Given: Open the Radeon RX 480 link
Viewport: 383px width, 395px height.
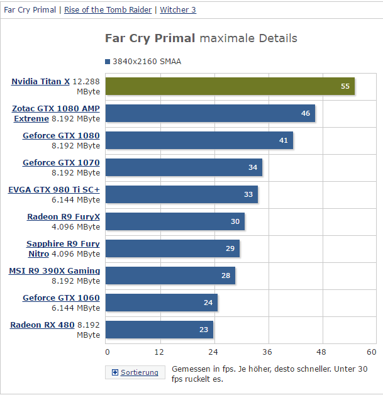Looking at the screenshot, I should (x=42, y=325).
